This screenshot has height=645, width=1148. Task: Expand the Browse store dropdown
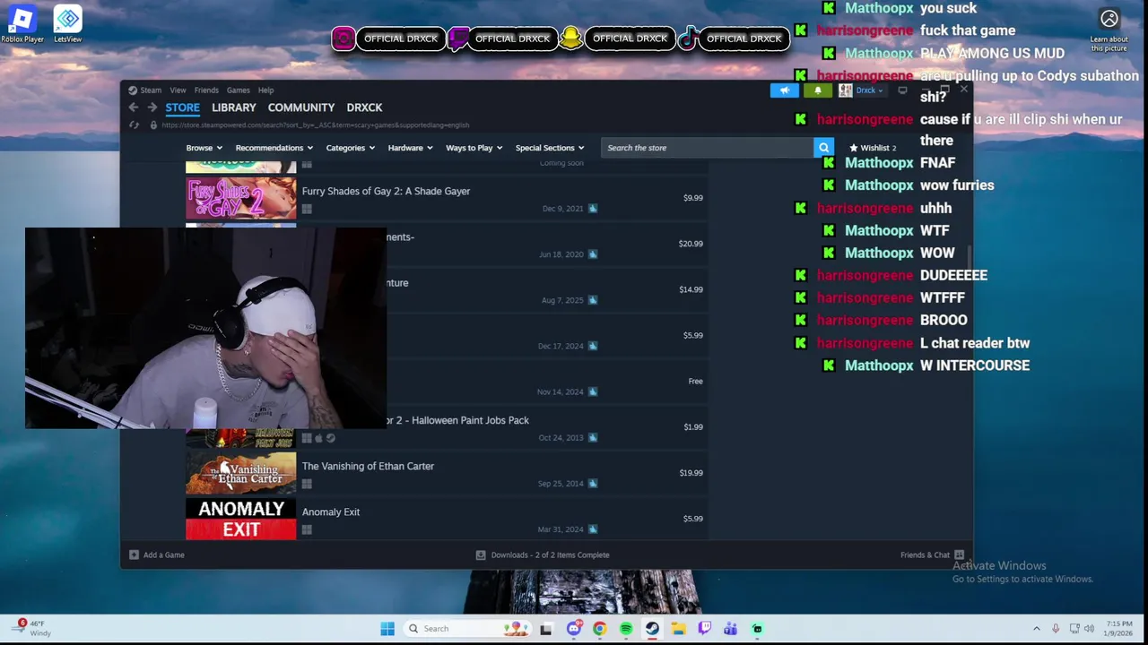tap(203, 148)
